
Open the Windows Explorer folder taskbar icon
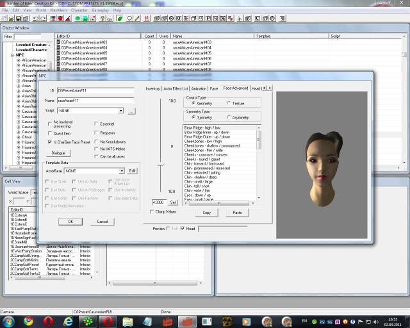[x=127, y=321]
